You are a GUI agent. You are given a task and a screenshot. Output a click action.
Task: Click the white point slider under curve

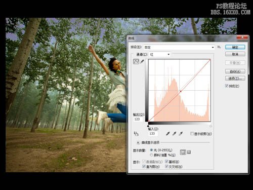(210, 126)
